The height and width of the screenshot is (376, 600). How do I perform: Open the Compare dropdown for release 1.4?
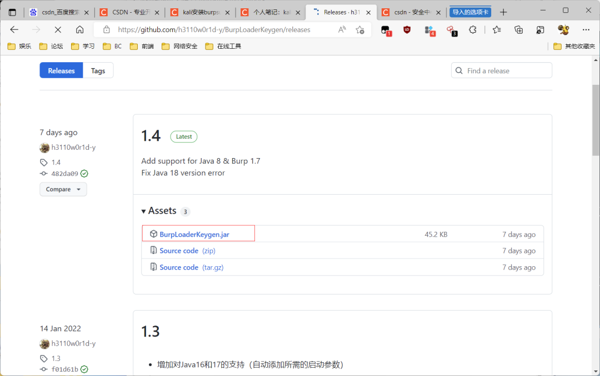[63, 189]
